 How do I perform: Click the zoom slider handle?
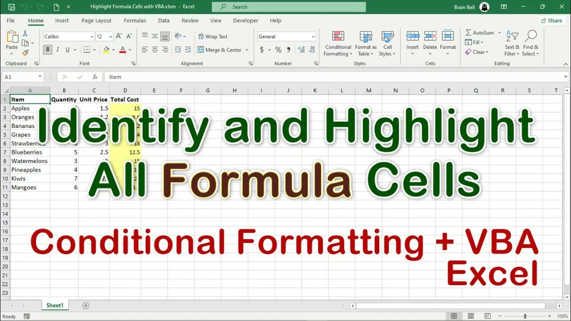click(x=525, y=316)
